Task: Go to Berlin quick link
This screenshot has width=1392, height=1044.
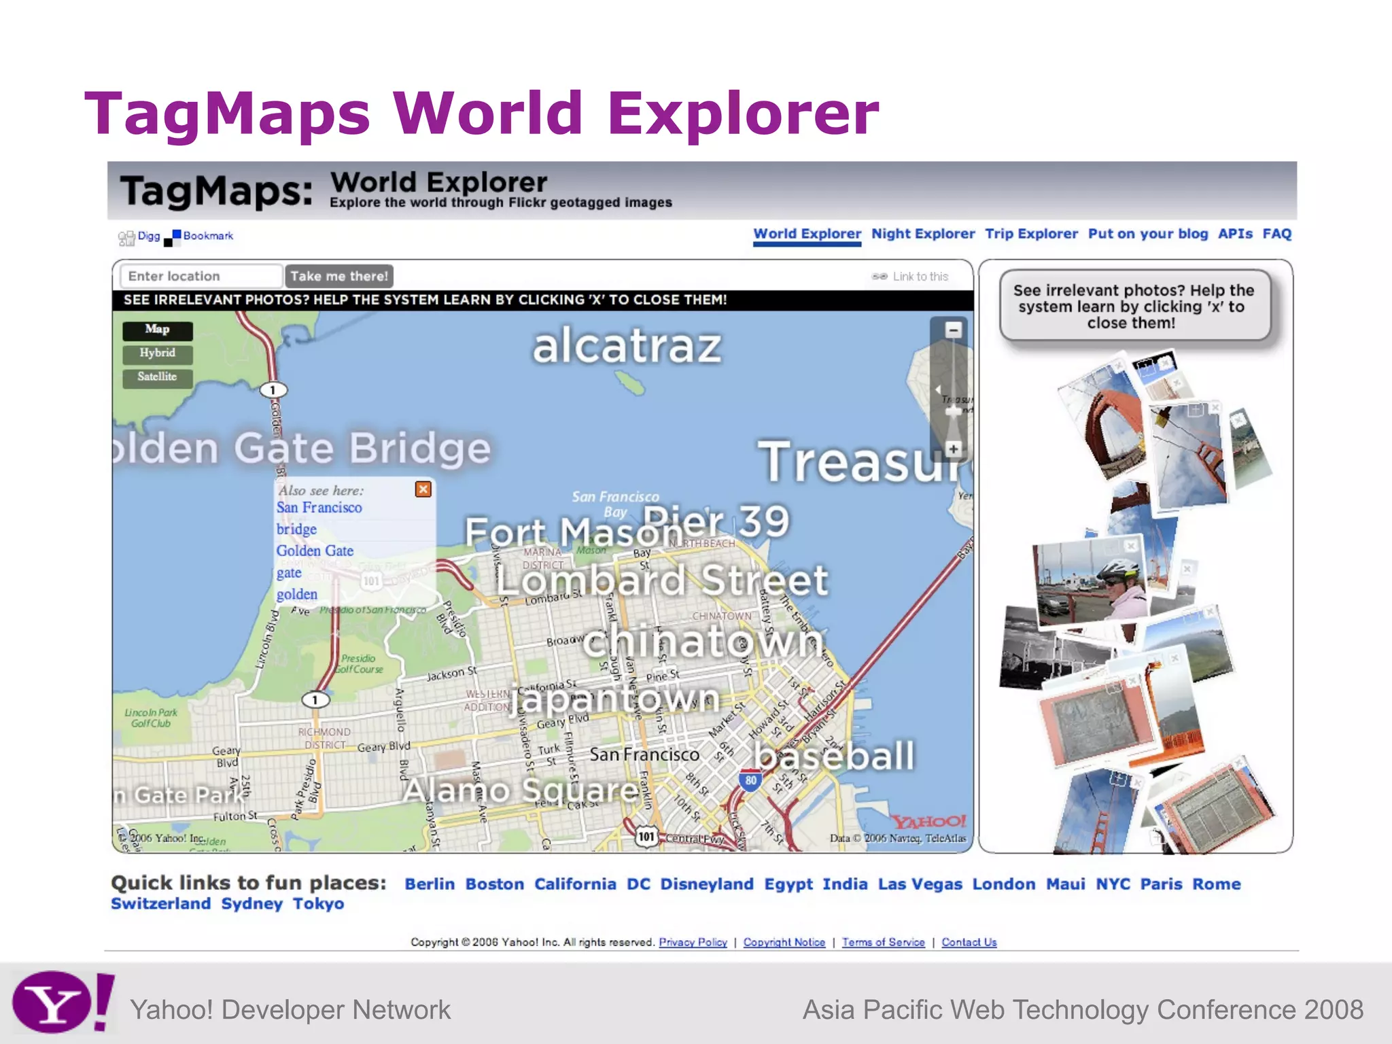Action: [x=430, y=884]
